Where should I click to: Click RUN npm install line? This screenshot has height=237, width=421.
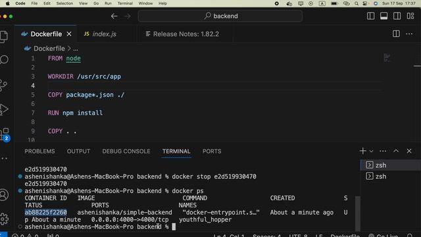(75, 113)
